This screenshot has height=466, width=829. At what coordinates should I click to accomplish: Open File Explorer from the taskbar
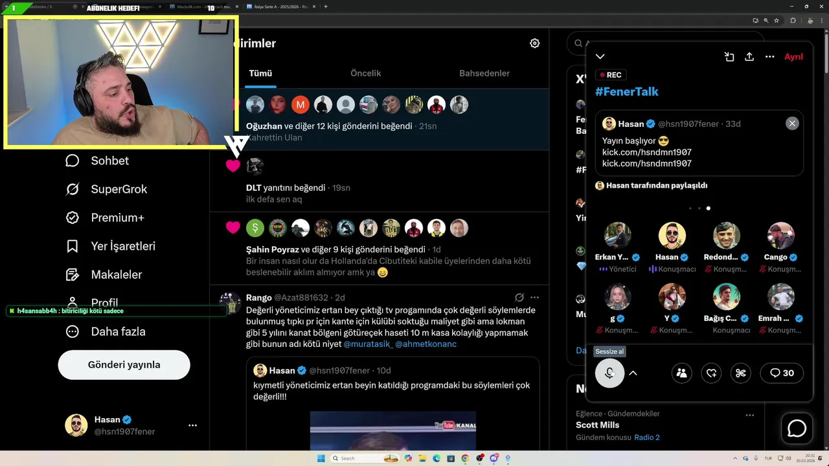[x=422, y=458]
